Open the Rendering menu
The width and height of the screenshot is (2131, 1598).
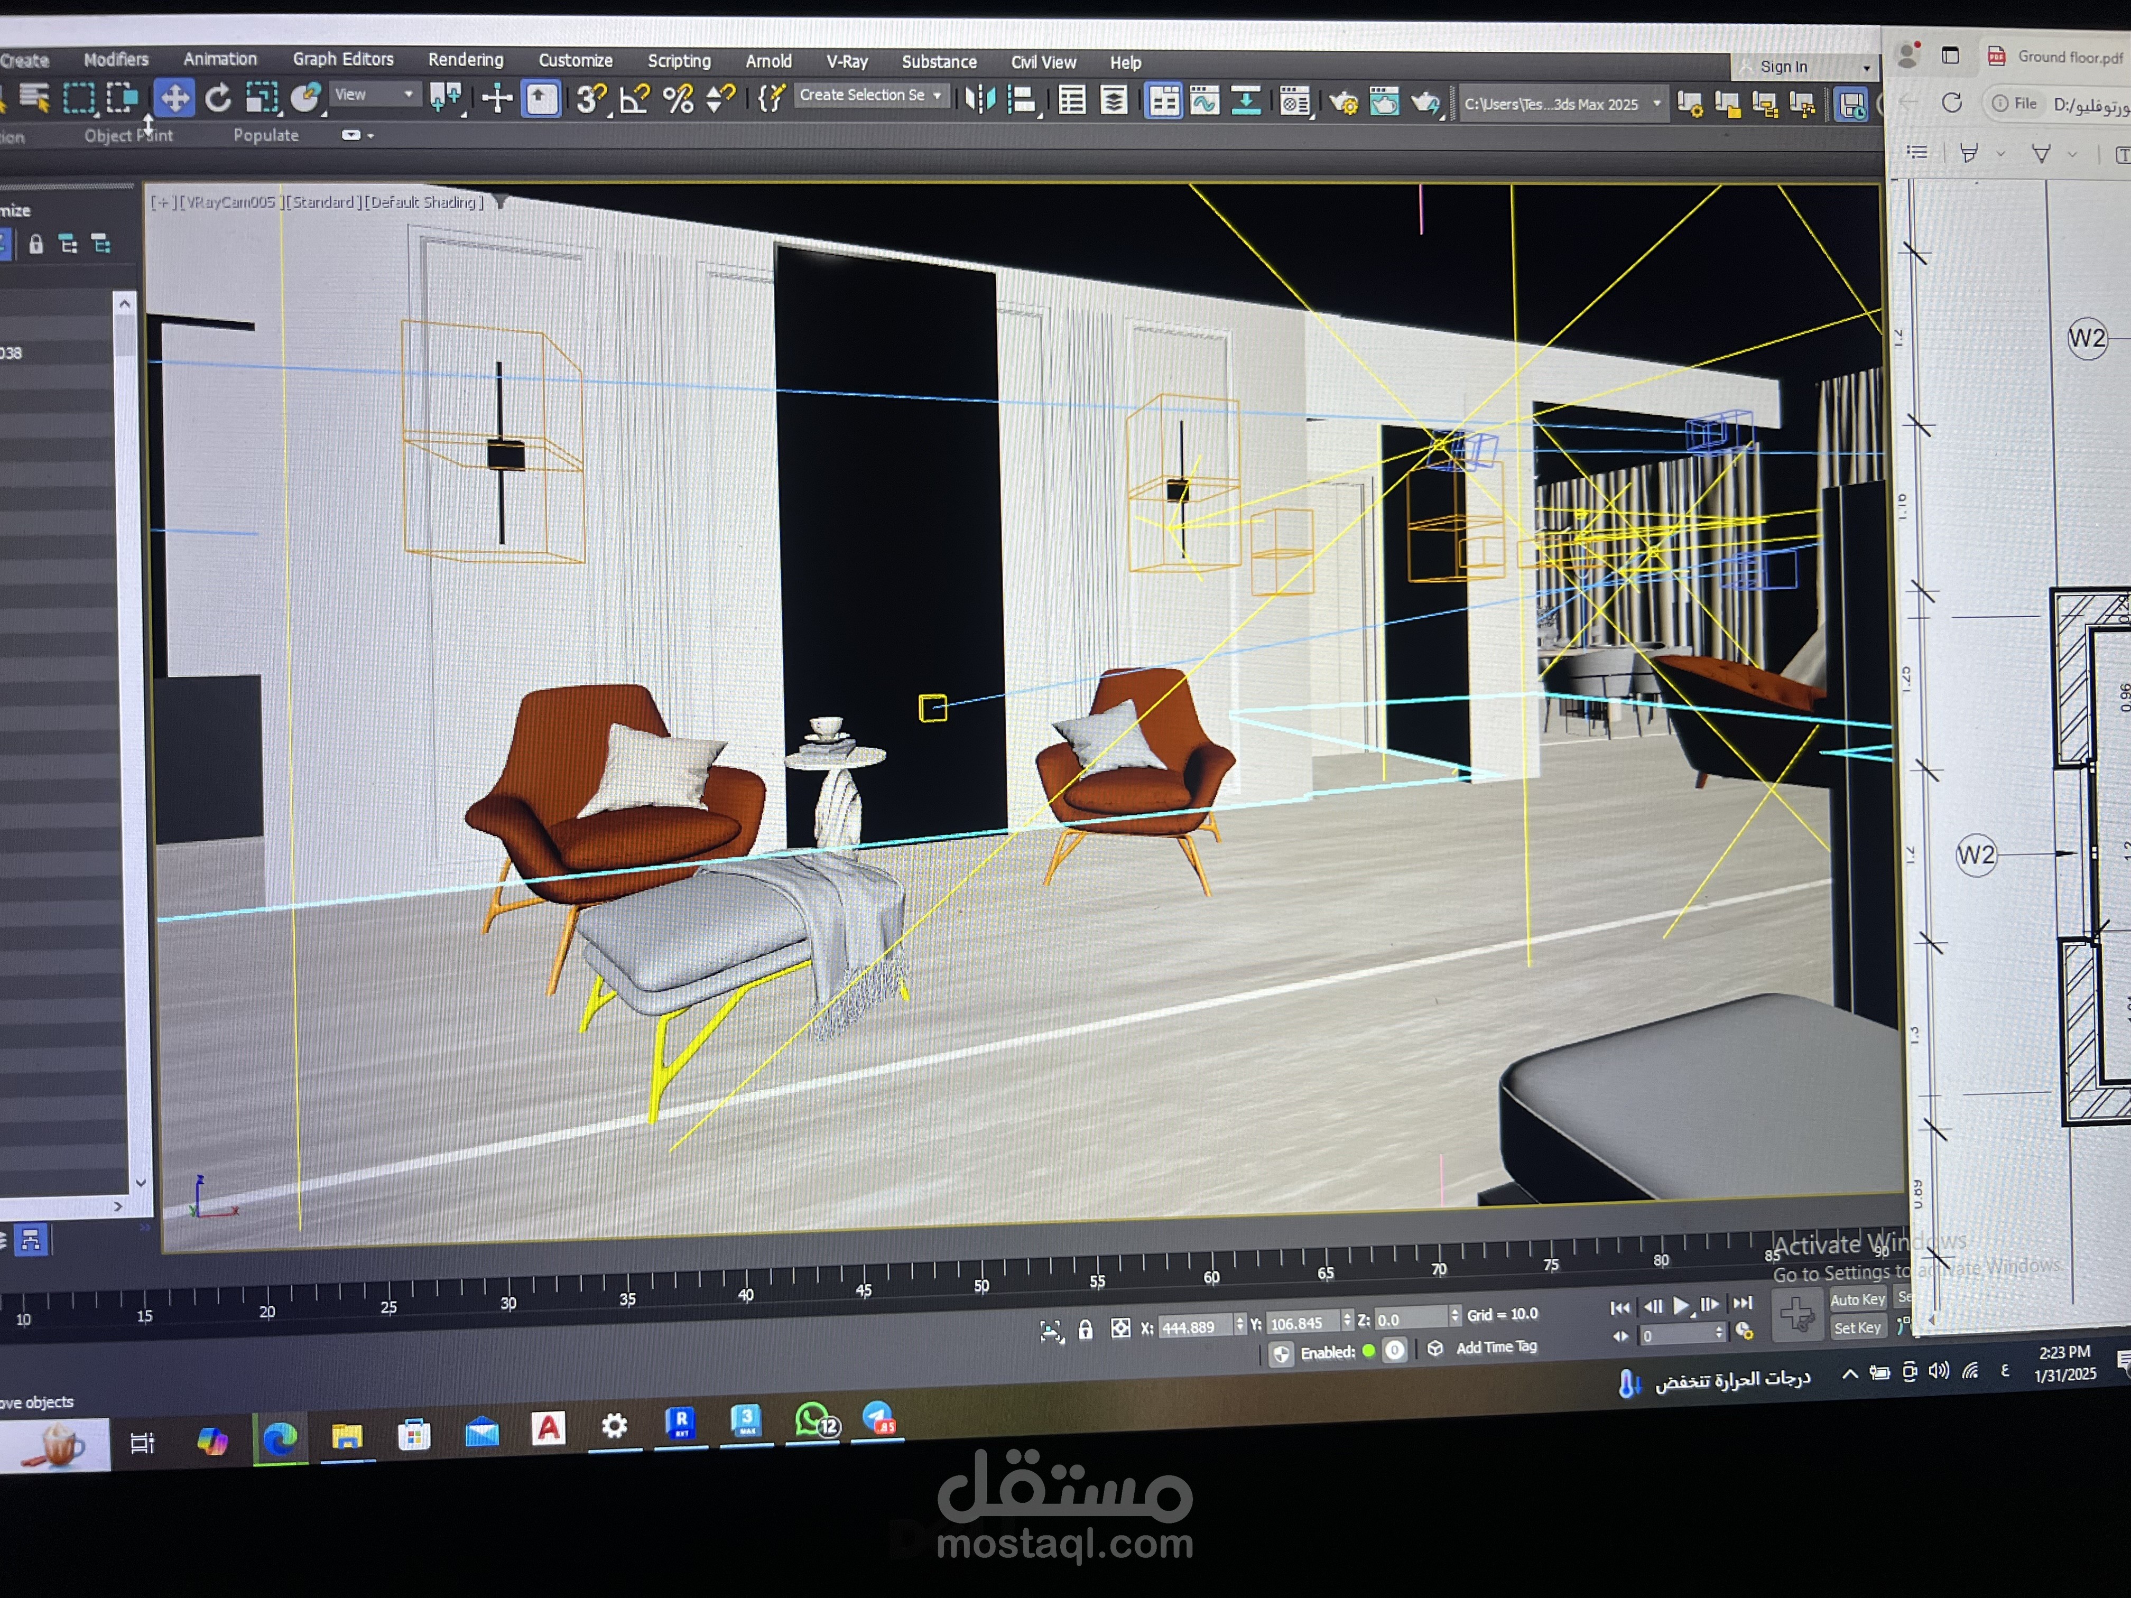465,60
